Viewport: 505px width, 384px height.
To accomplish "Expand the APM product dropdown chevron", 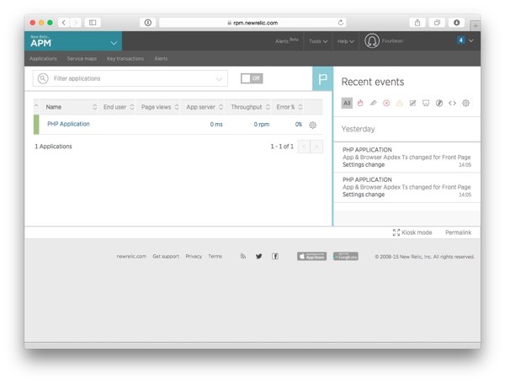I will 114,43.
